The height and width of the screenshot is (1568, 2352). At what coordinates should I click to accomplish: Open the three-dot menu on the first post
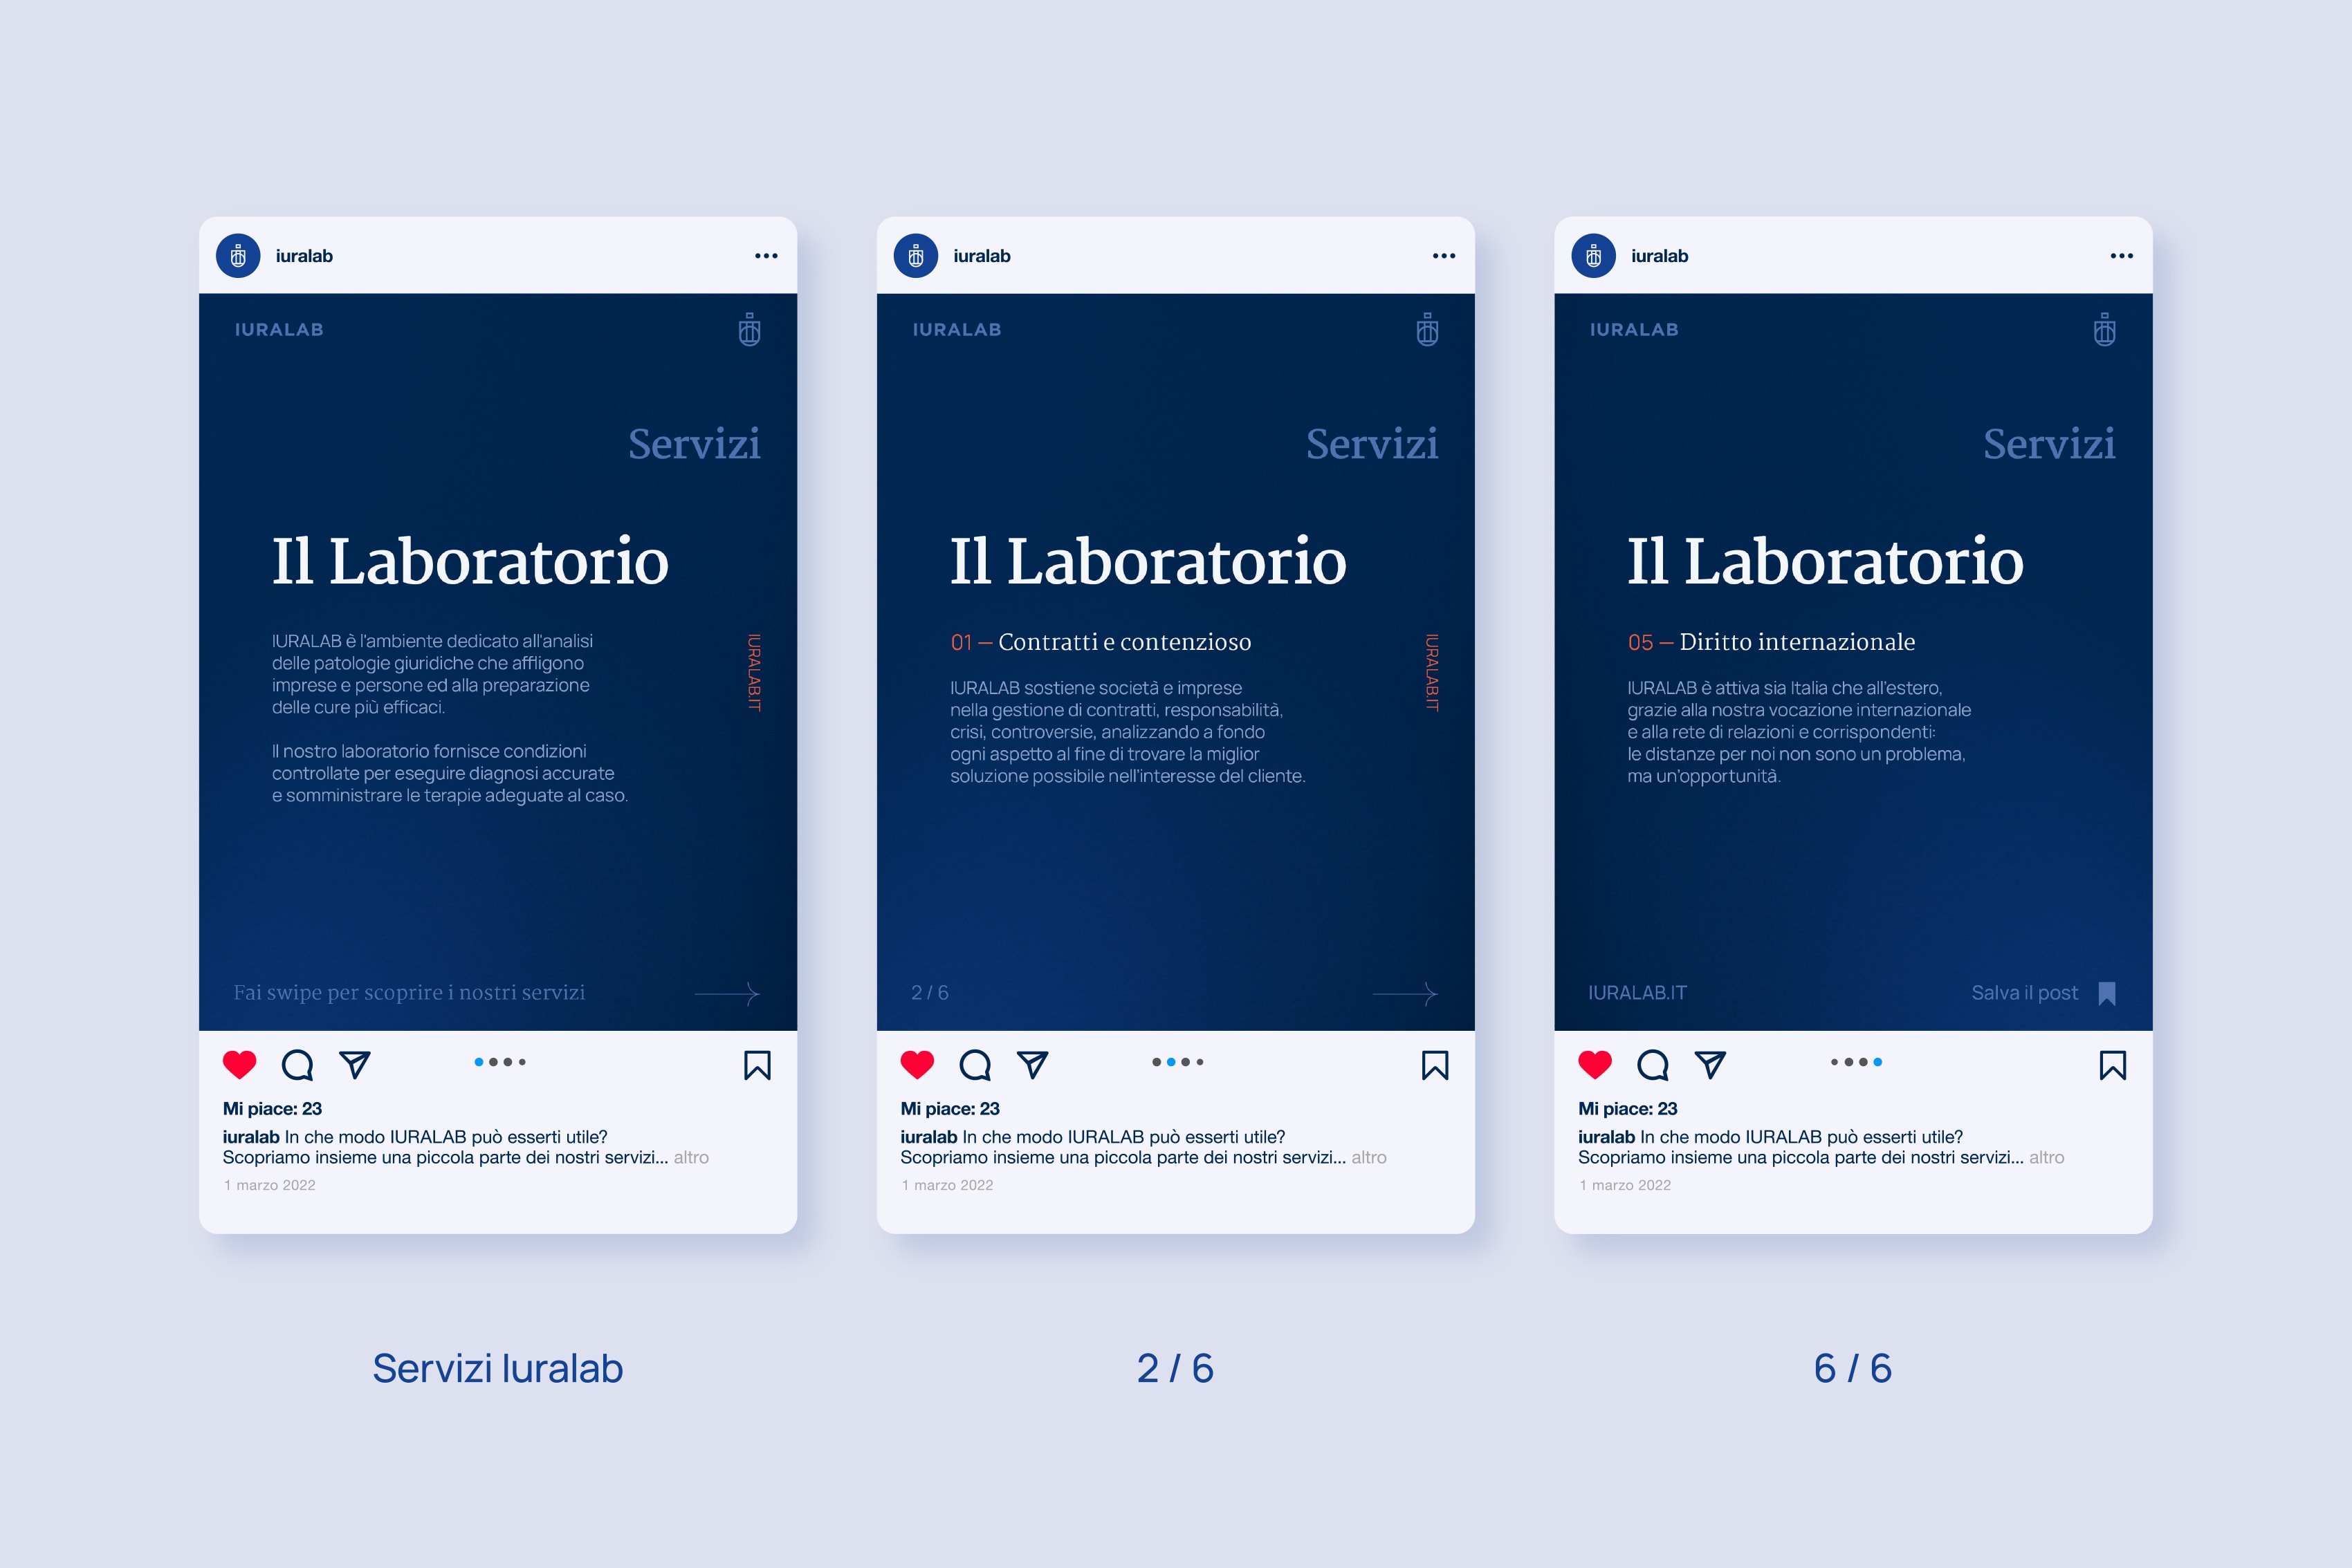point(766,256)
